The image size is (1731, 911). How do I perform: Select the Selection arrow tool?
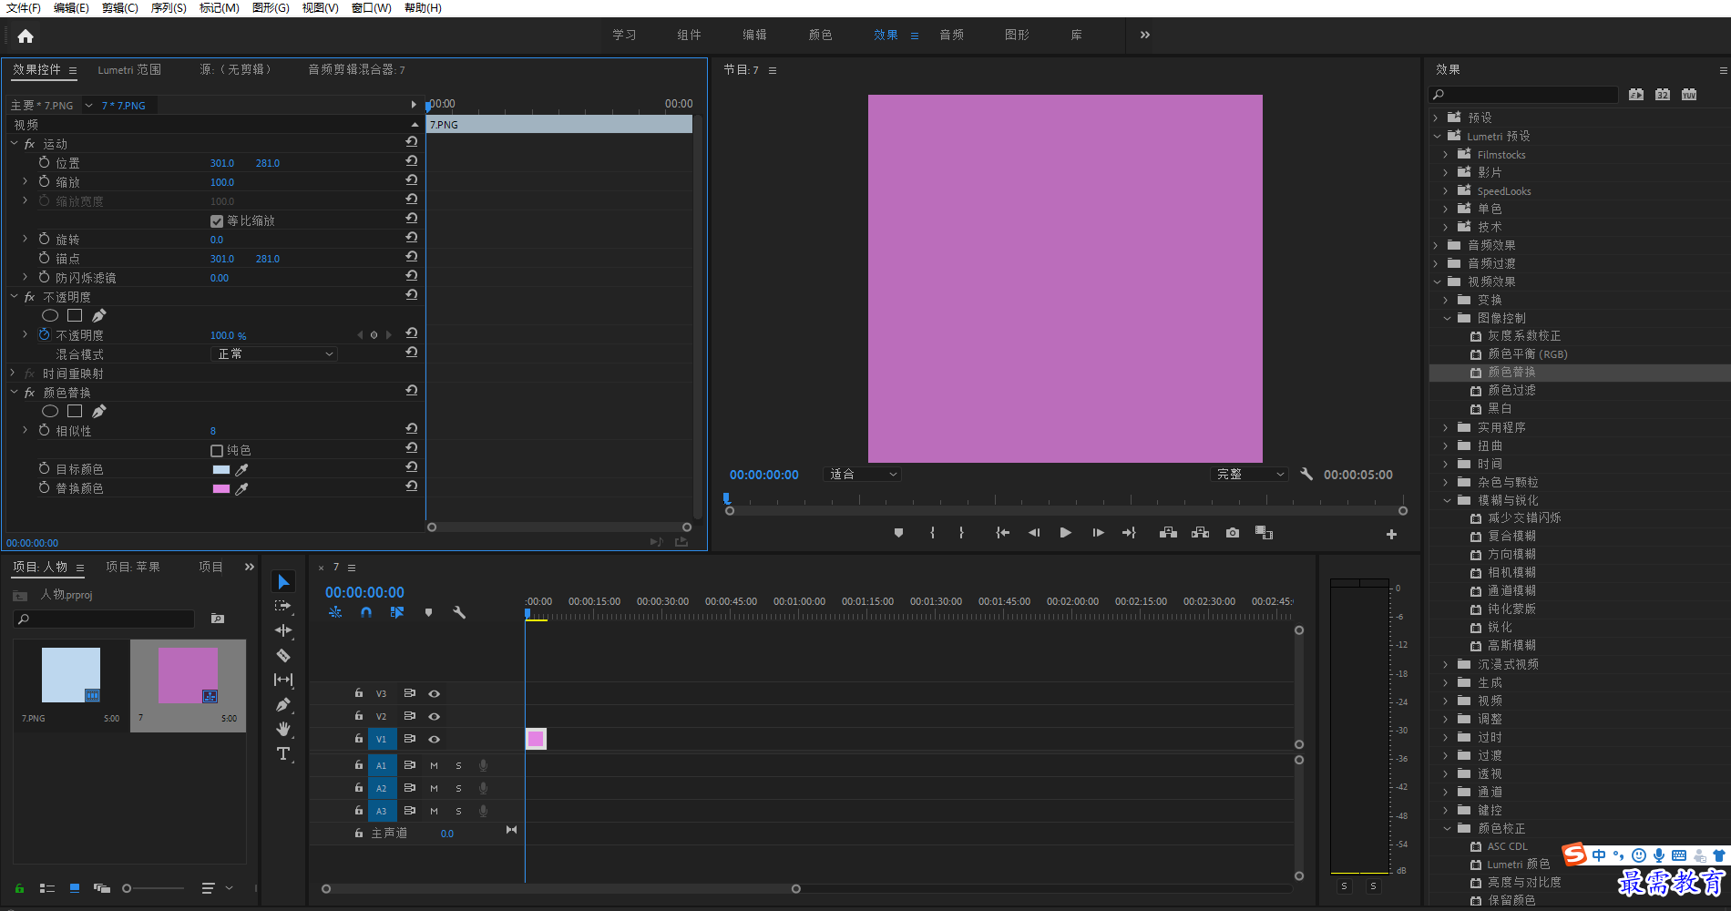283,581
